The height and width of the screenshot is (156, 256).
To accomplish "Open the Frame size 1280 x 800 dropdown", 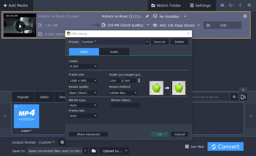I will 83,80.
